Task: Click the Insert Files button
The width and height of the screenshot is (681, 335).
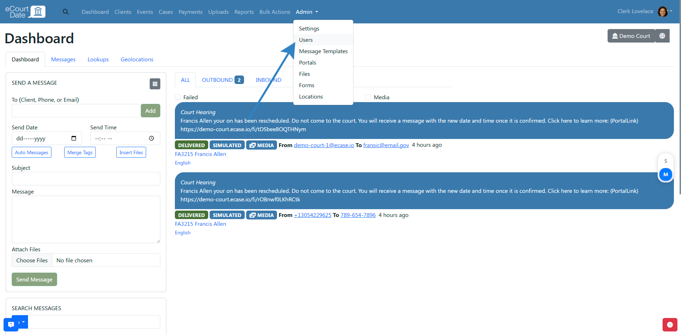Action: click(131, 152)
